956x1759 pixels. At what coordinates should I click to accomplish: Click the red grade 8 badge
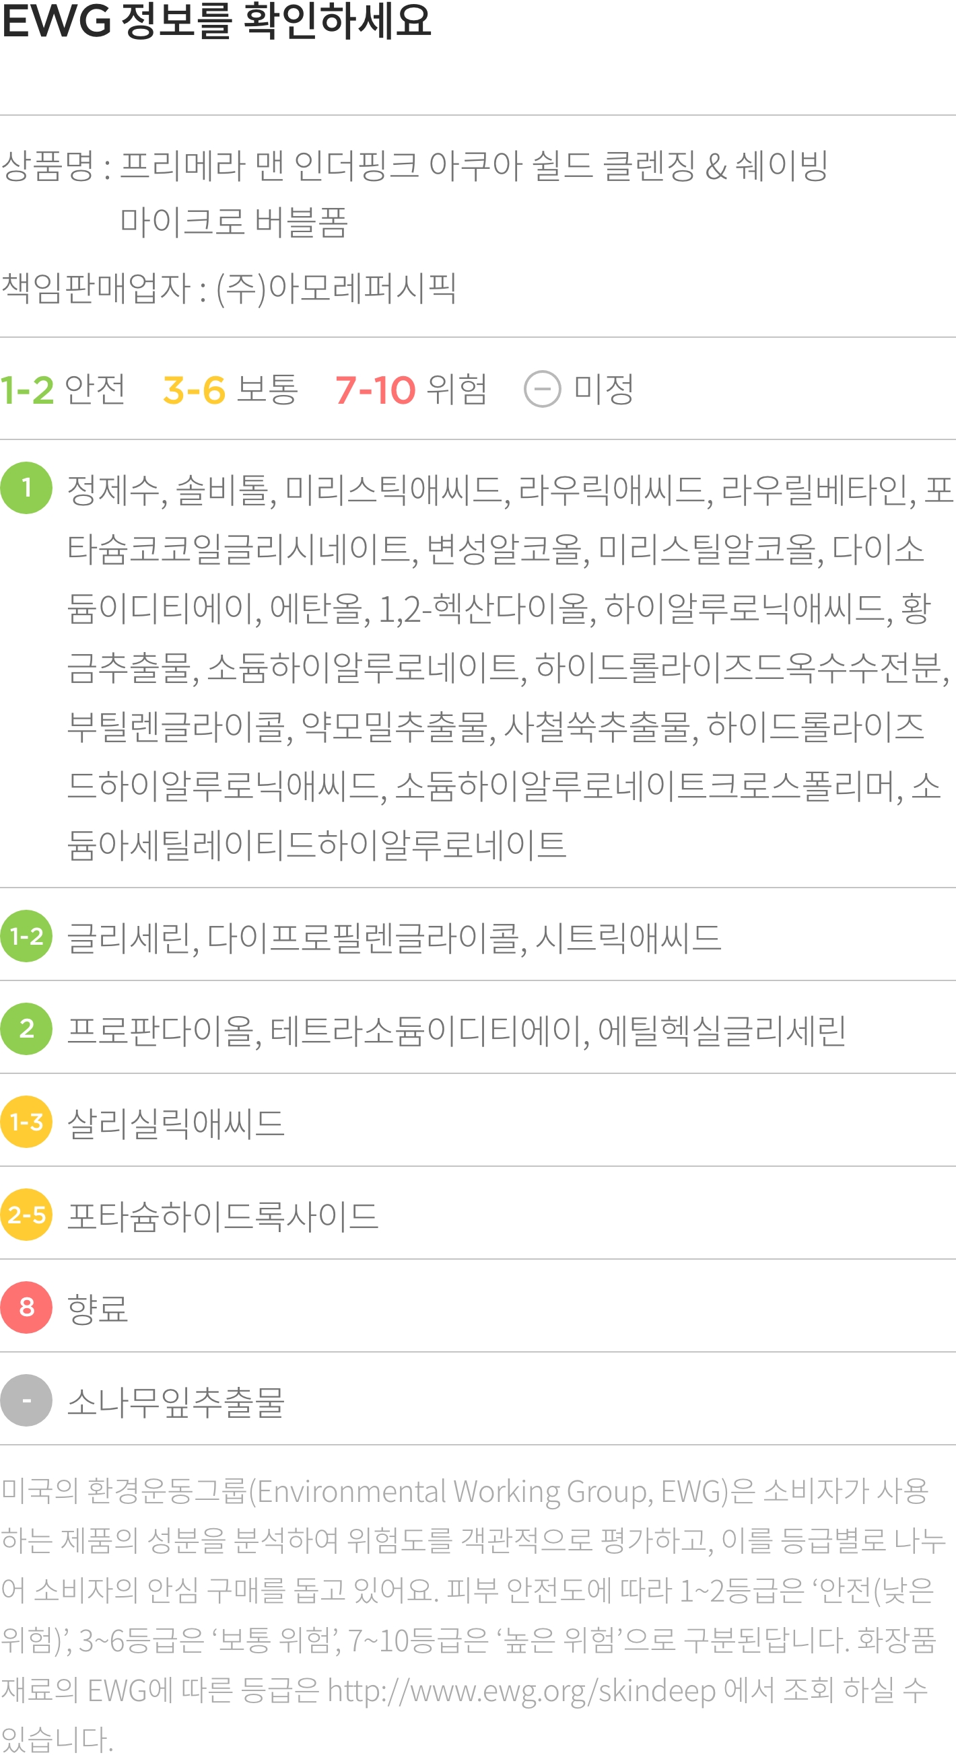click(26, 1307)
